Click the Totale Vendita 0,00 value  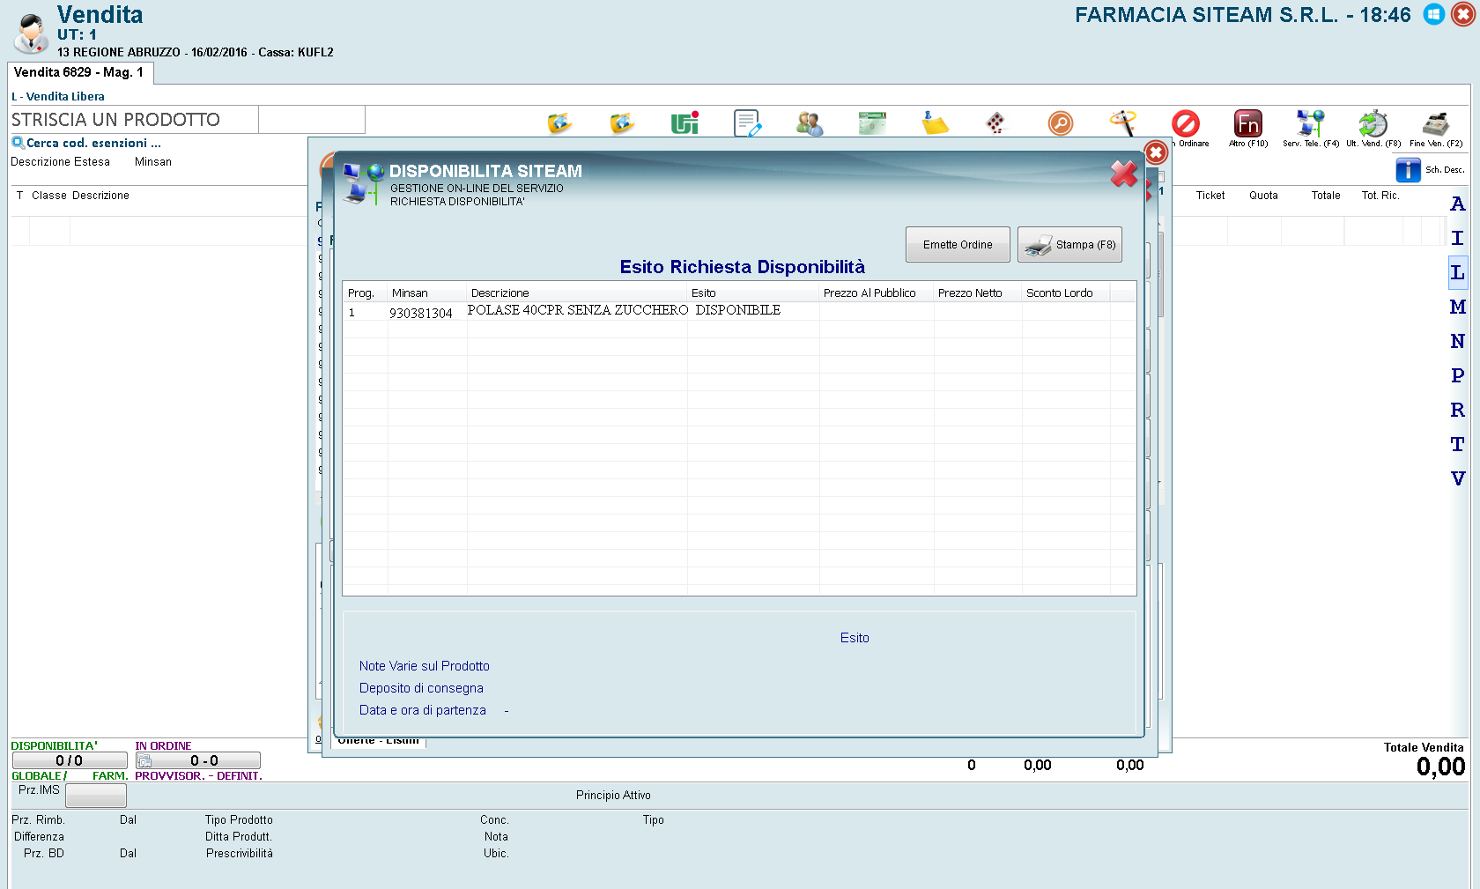(1440, 767)
